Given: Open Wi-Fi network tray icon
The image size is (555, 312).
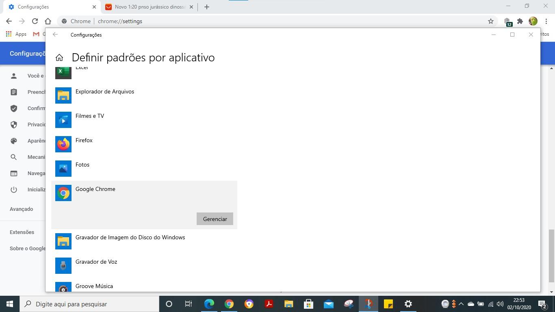Looking at the screenshot, I should tap(491, 304).
